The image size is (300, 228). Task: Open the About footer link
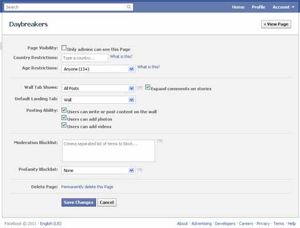(182, 224)
